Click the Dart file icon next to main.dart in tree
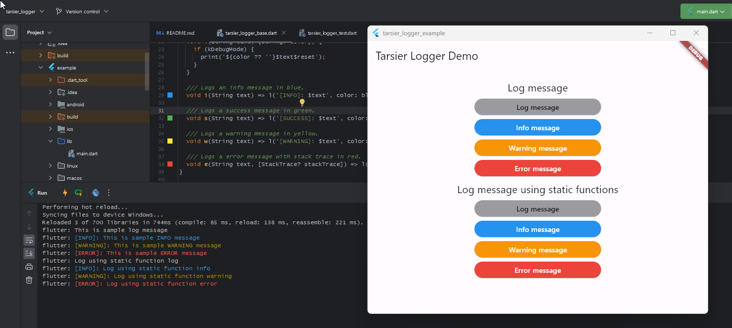 [x=71, y=153]
